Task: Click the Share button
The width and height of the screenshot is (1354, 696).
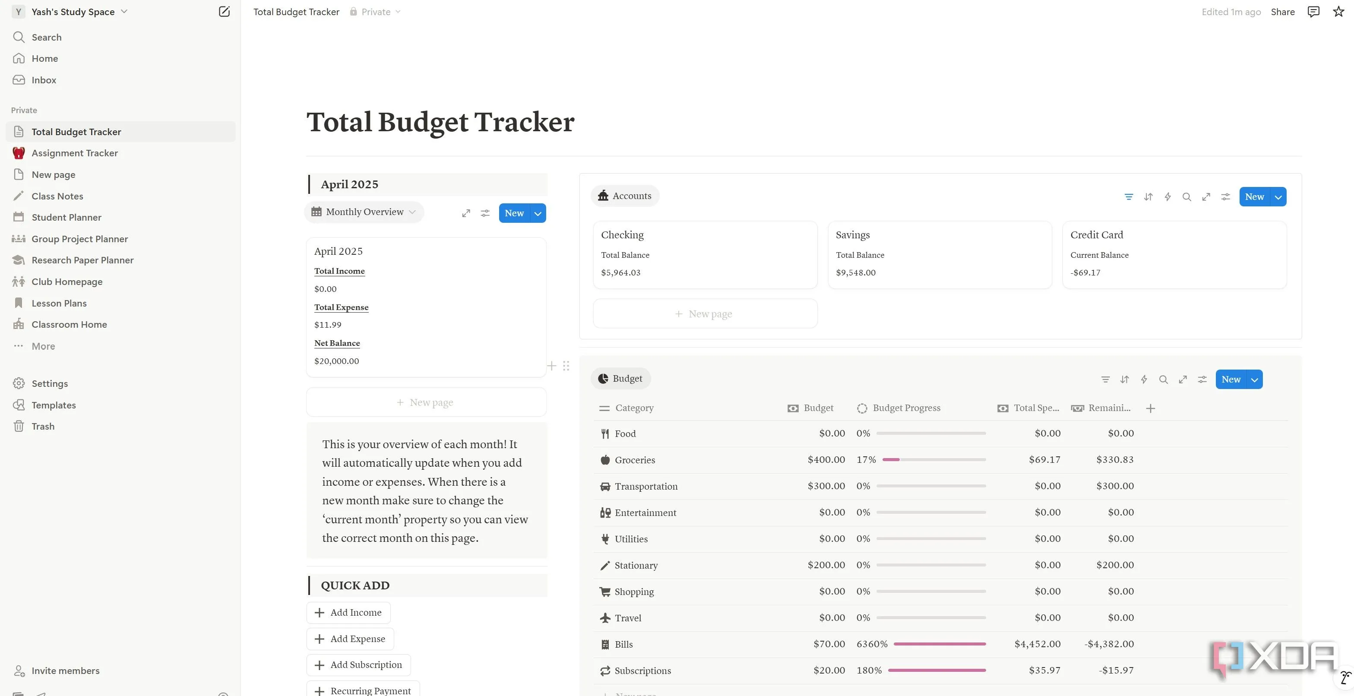Action: pos(1282,12)
